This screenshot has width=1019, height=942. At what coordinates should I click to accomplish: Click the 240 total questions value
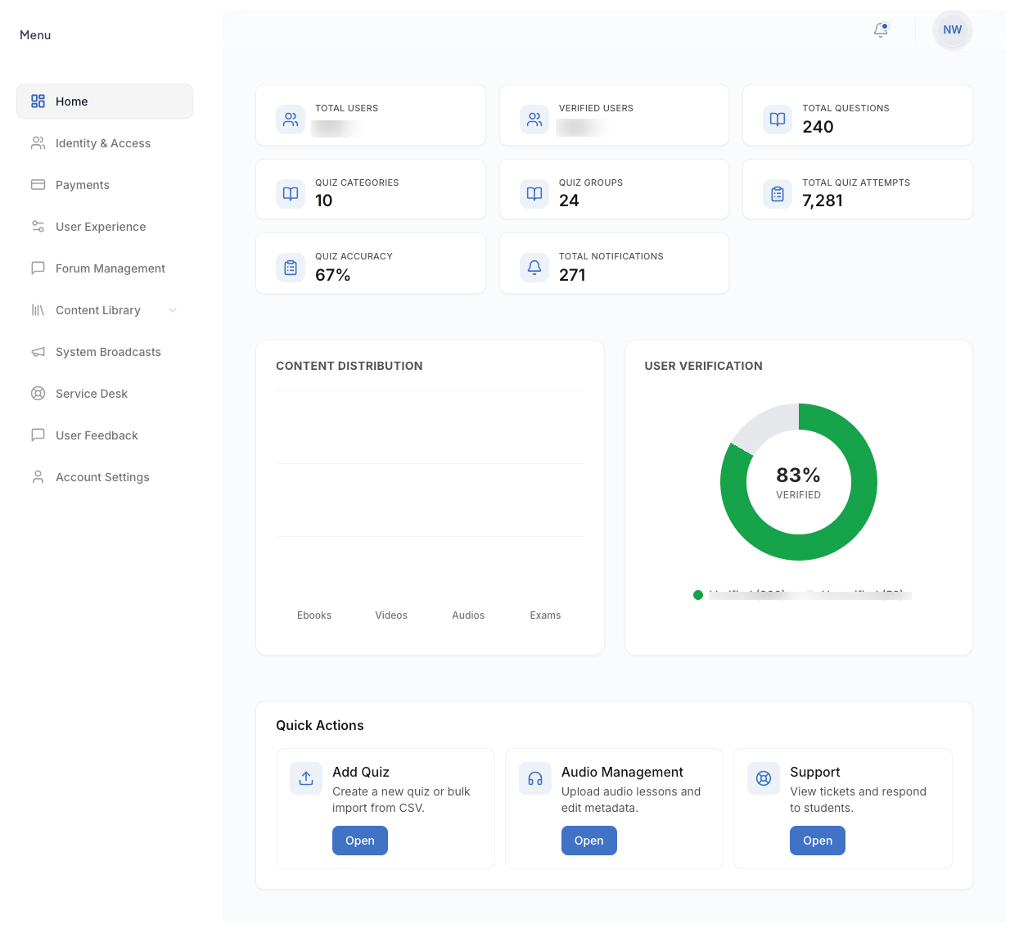[x=818, y=127]
